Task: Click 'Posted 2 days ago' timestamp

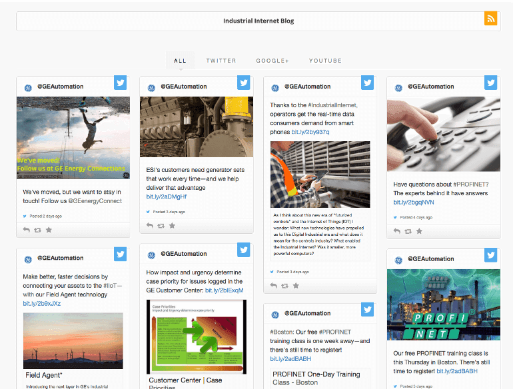Action: (x=46, y=216)
